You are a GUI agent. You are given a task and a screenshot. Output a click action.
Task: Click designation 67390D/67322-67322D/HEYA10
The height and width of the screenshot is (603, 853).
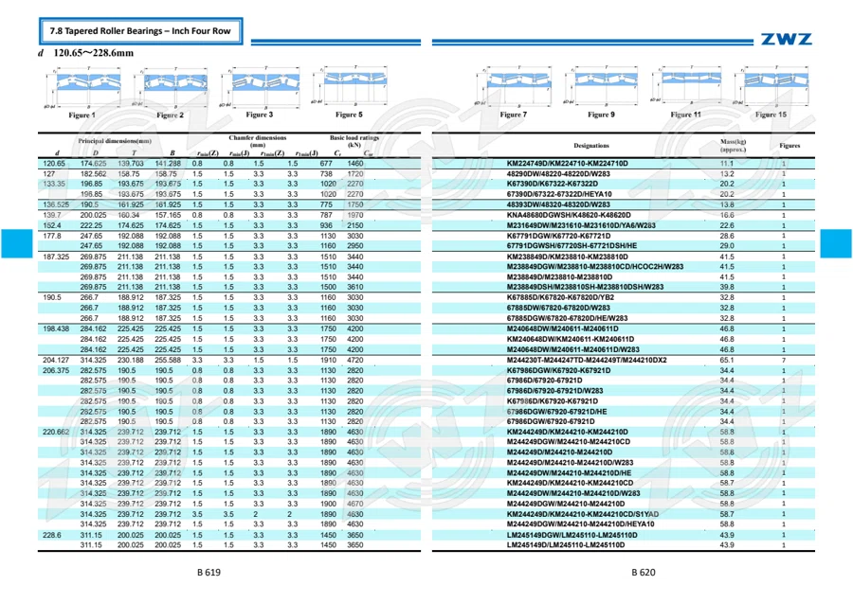559,194
